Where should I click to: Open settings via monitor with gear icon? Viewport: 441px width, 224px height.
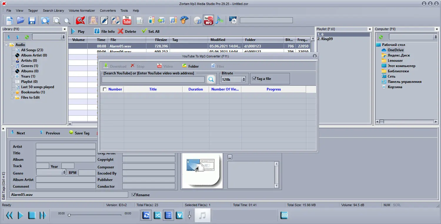(x=233, y=20)
